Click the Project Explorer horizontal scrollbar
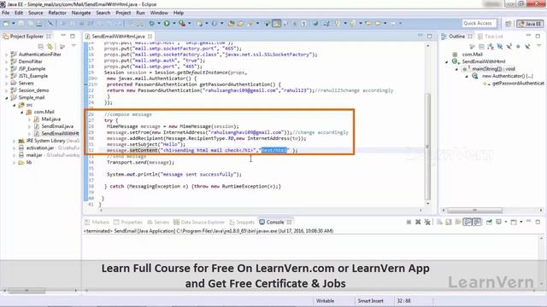This screenshot has width=547, height=307. pos(26,291)
